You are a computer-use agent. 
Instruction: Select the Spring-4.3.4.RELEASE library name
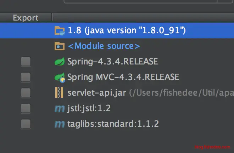(x=112, y=62)
